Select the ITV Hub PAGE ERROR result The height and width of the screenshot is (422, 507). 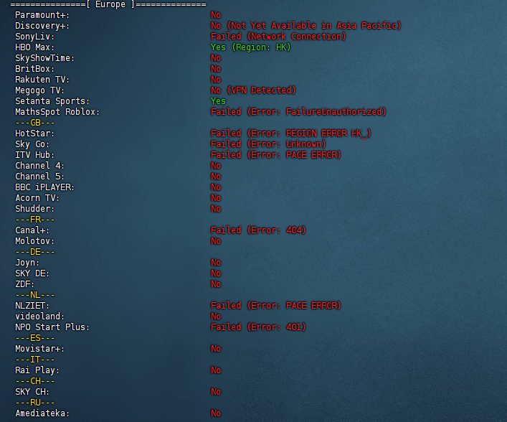tap(276, 155)
